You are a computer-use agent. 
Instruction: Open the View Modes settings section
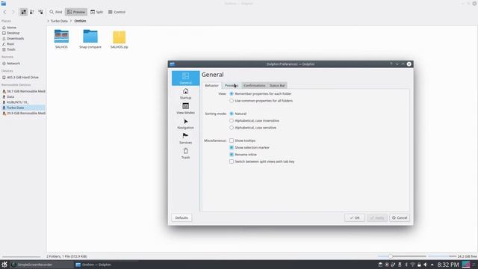(x=185, y=108)
